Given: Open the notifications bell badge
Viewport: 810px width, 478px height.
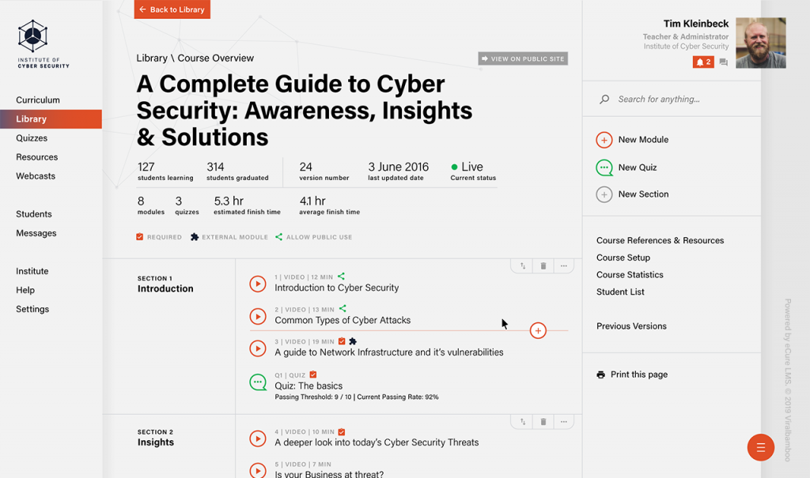Looking at the screenshot, I should [703, 62].
